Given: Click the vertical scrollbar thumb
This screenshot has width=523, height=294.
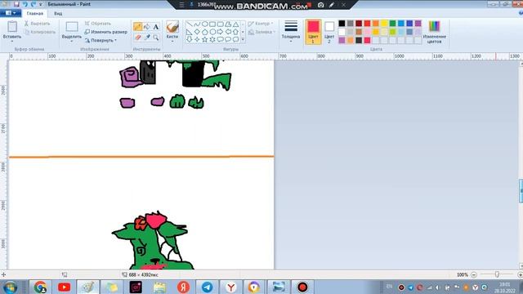Looking at the screenshot, I should pyautogui.click(x=521, y=190).
